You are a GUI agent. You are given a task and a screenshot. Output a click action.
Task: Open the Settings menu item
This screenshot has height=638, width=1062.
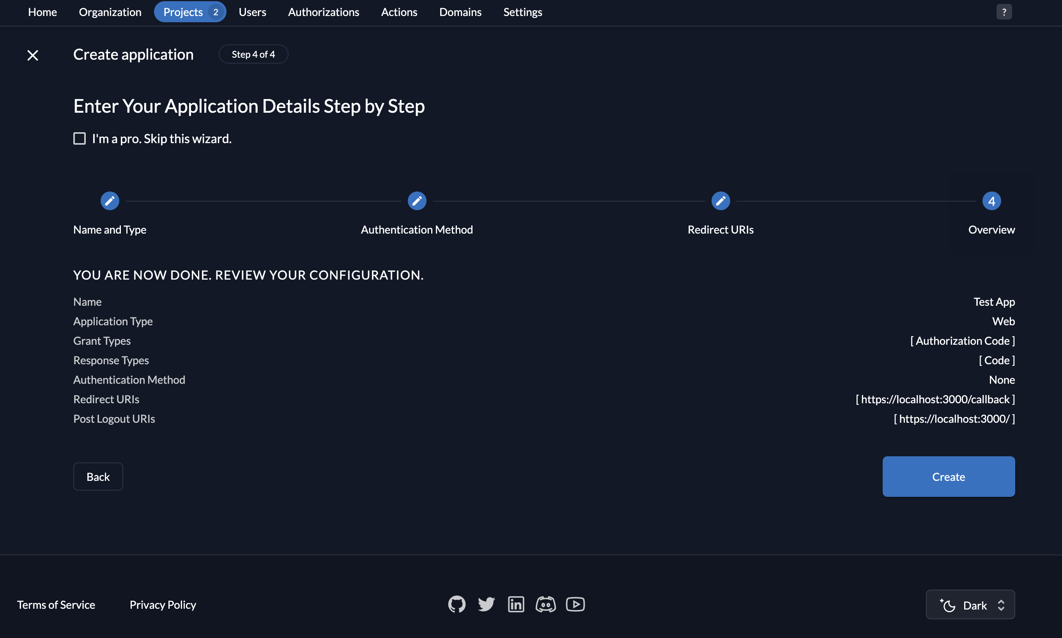pos(523,12)
